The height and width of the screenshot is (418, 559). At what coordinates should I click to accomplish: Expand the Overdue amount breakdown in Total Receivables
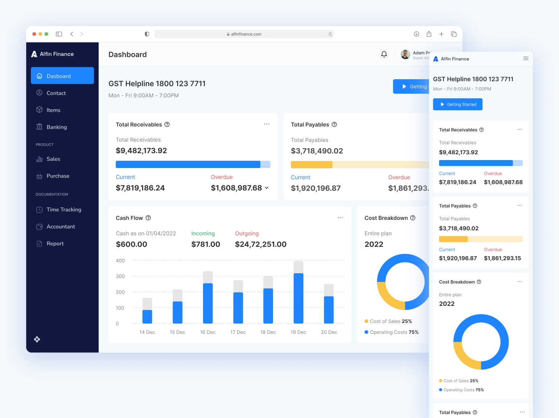[267, 188]
